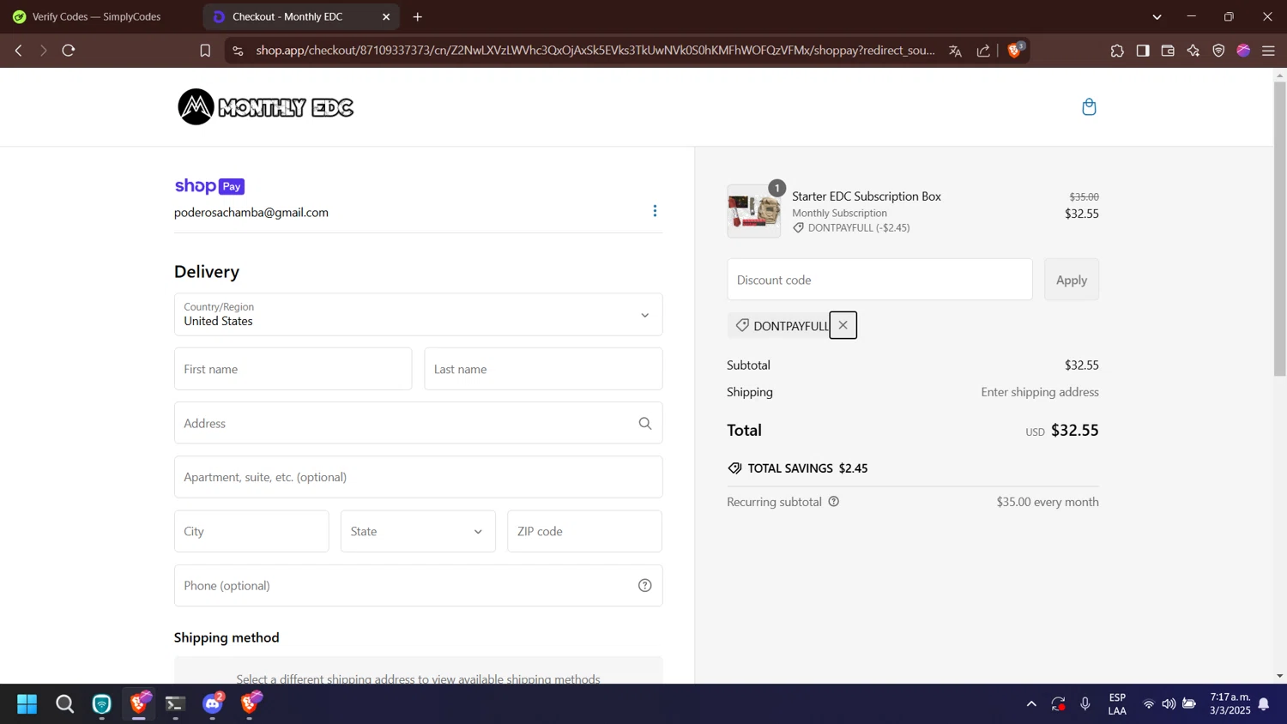The height and width of the screenshot is (724, 1287).
Task: Click the microphone tray icon
Action: pos(1085,704)
